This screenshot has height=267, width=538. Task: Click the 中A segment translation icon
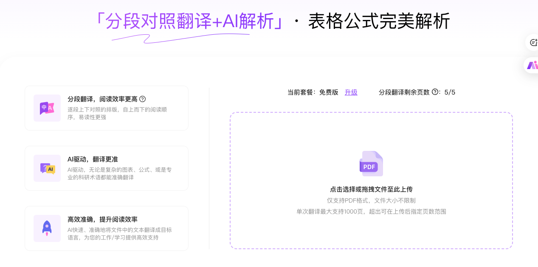(47, 108)
